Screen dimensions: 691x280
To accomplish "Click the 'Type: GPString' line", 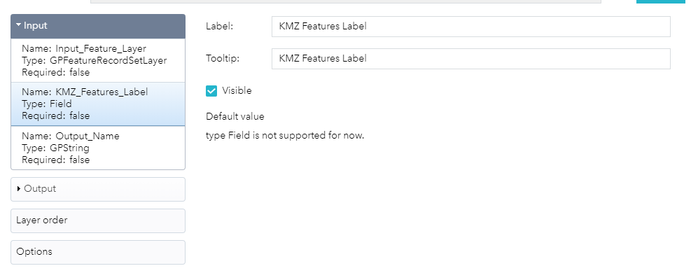I will [x=55, y=148].
